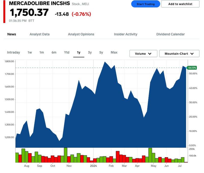Screen dimensions: 204x173
Task: Click the 30.00% right axis label
Action: [193, 102]
